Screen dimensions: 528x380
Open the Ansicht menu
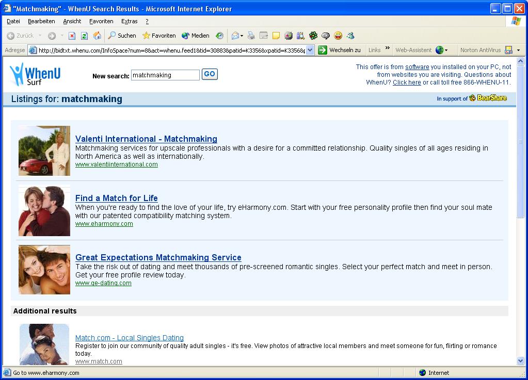click(x=72, y=21)
